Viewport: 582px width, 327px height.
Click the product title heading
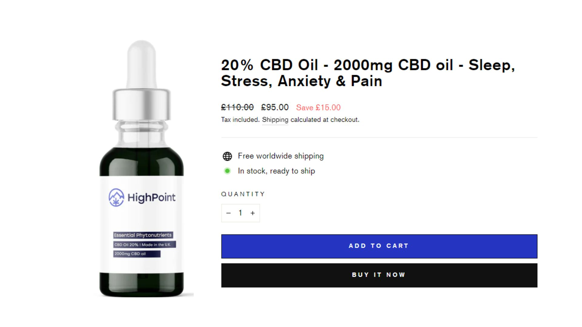368,73
